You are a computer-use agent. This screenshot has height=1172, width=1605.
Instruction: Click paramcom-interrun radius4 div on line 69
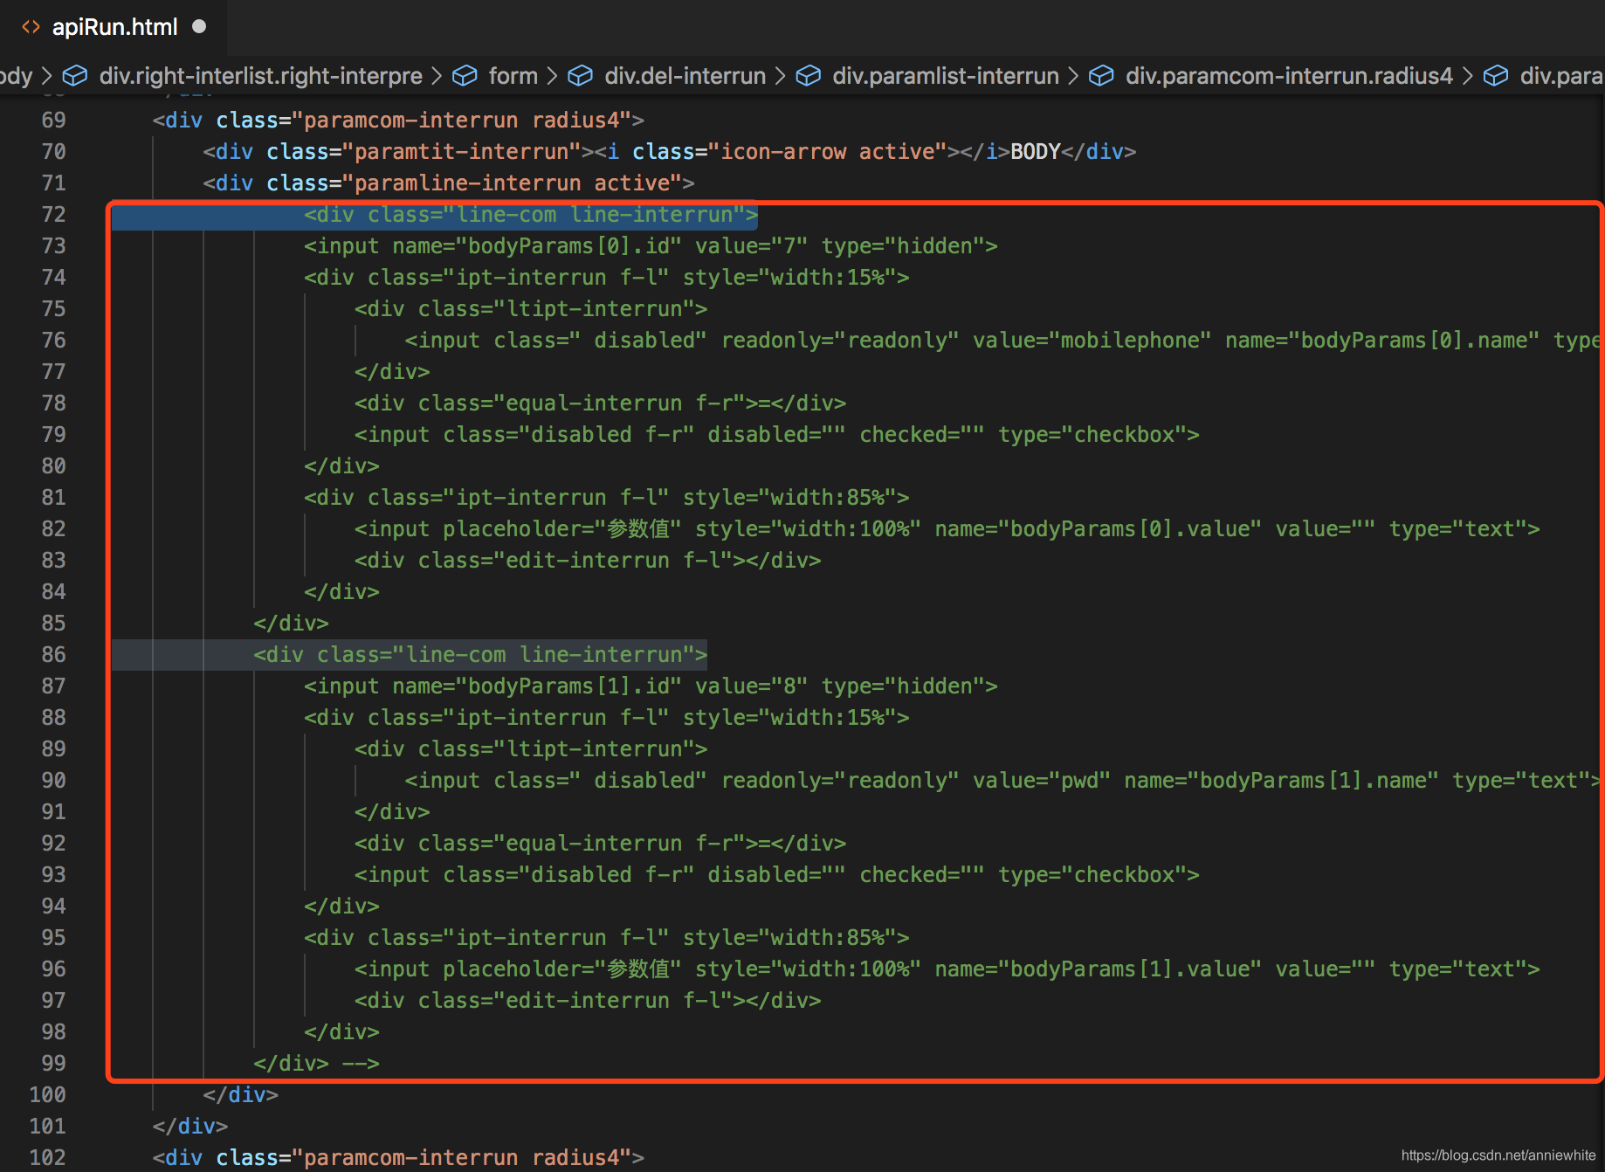398,121
